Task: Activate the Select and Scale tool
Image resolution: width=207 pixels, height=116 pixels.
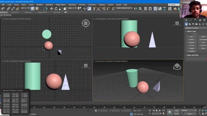Action: pos(60,9)
